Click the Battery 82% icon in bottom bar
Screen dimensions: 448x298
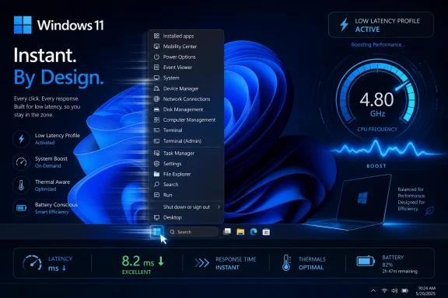[366, 261]
